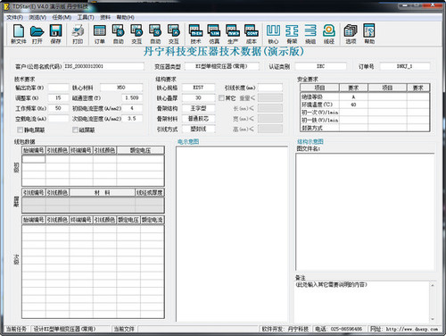Open the 引线方式 selection box
The height and width of the screenshot is (336, 446).
pos(198,129)
